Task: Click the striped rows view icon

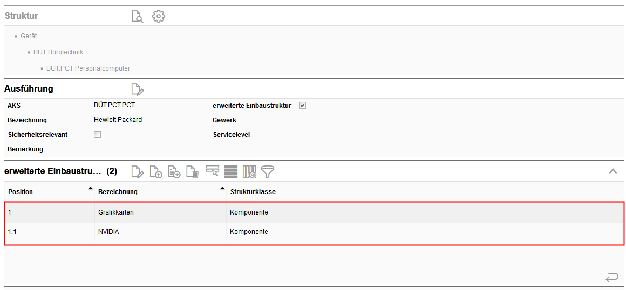Action: pos(231,172)
